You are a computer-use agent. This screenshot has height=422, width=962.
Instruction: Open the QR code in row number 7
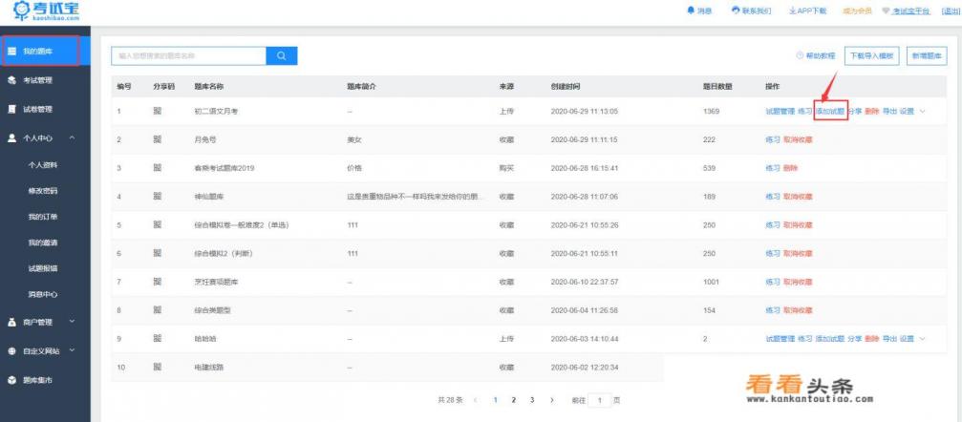(157, 283)
